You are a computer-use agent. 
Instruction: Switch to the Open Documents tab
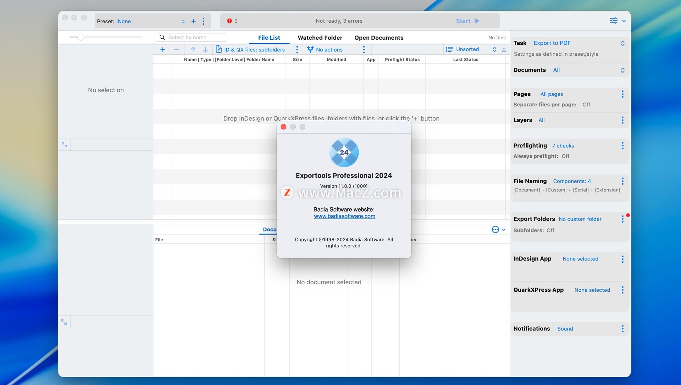point(379,38)
